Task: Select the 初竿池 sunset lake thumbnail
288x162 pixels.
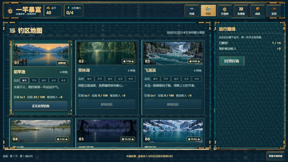Action: [41, 55]
